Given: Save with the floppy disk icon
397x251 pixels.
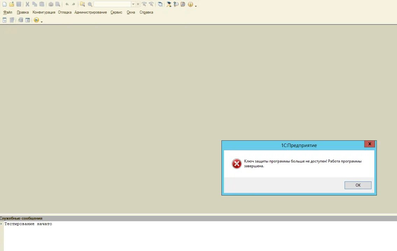Looking at the screenshot, I should coord(19,4).
